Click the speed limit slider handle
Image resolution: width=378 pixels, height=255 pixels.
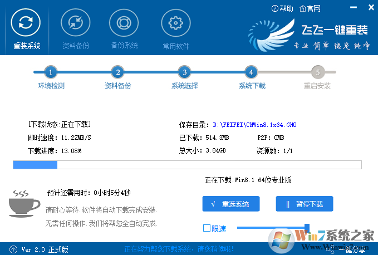coord(307,227)
